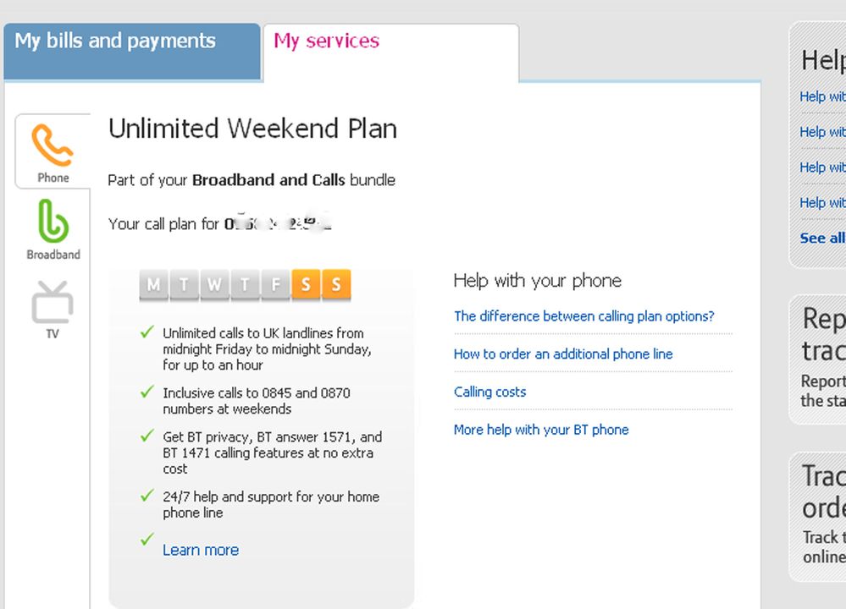Click the orange Sunday day icon
The height and width of the screenshot is (609, 846).
(335, 284)
